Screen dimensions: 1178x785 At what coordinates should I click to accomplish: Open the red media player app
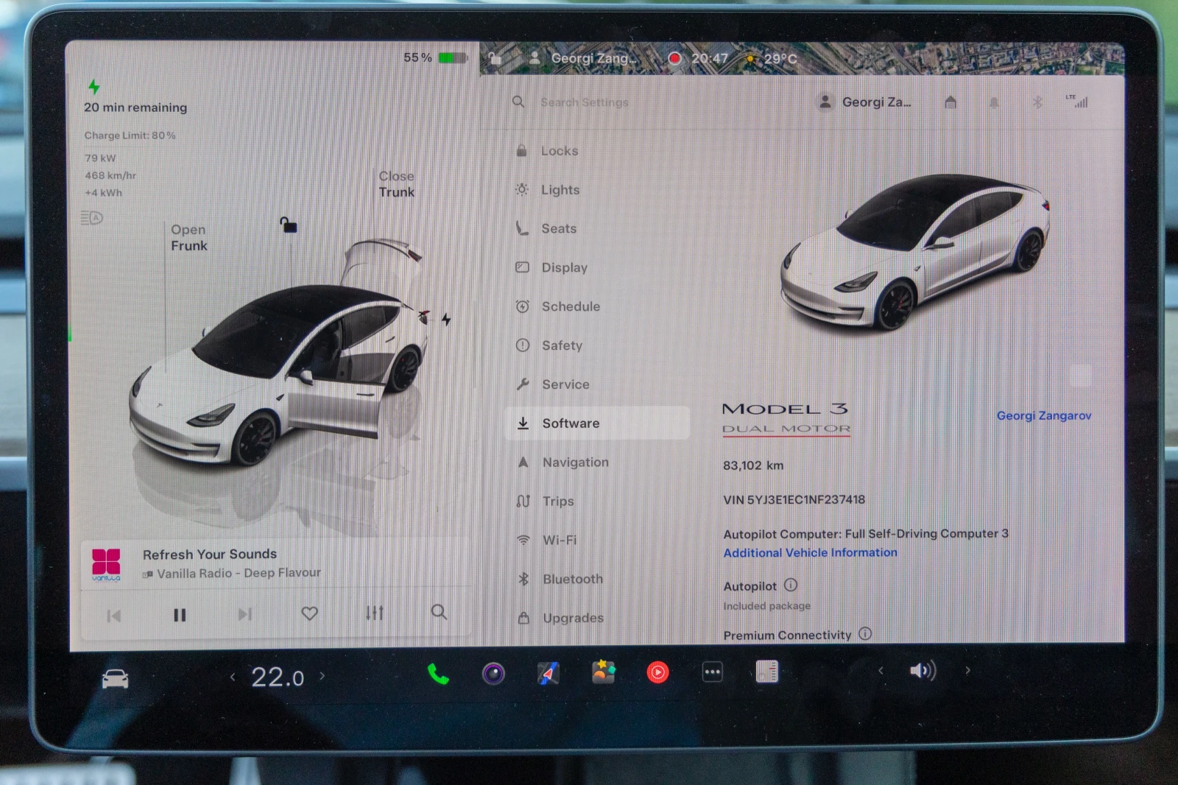pyautogui.click(x=657, y=672)
